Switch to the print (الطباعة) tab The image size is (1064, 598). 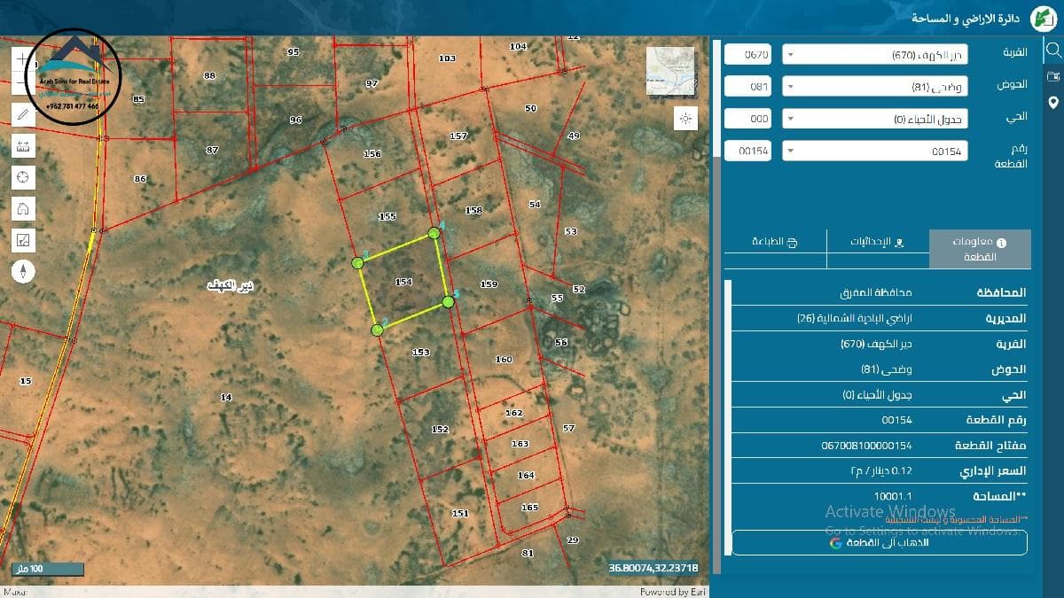click(x=775, y=241)
